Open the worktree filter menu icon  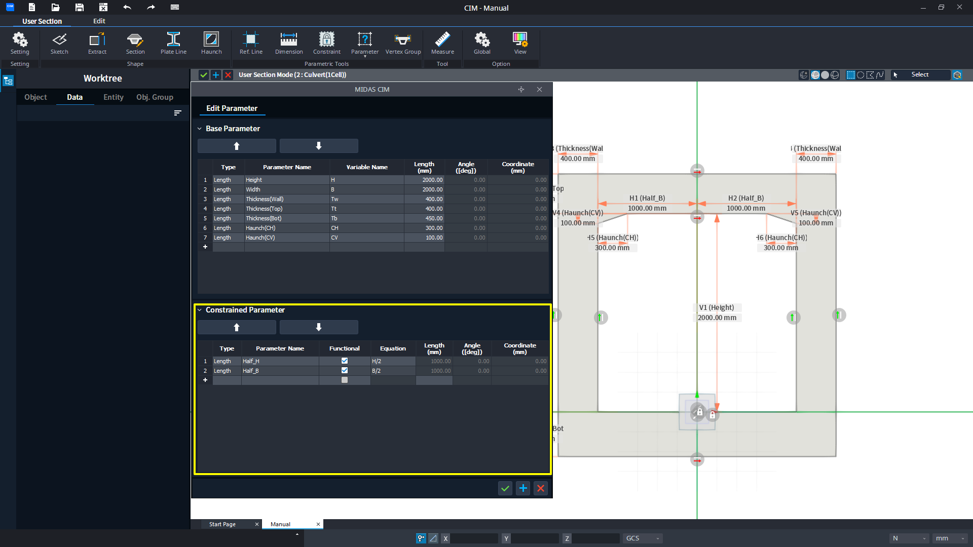(x=177, y=113)
